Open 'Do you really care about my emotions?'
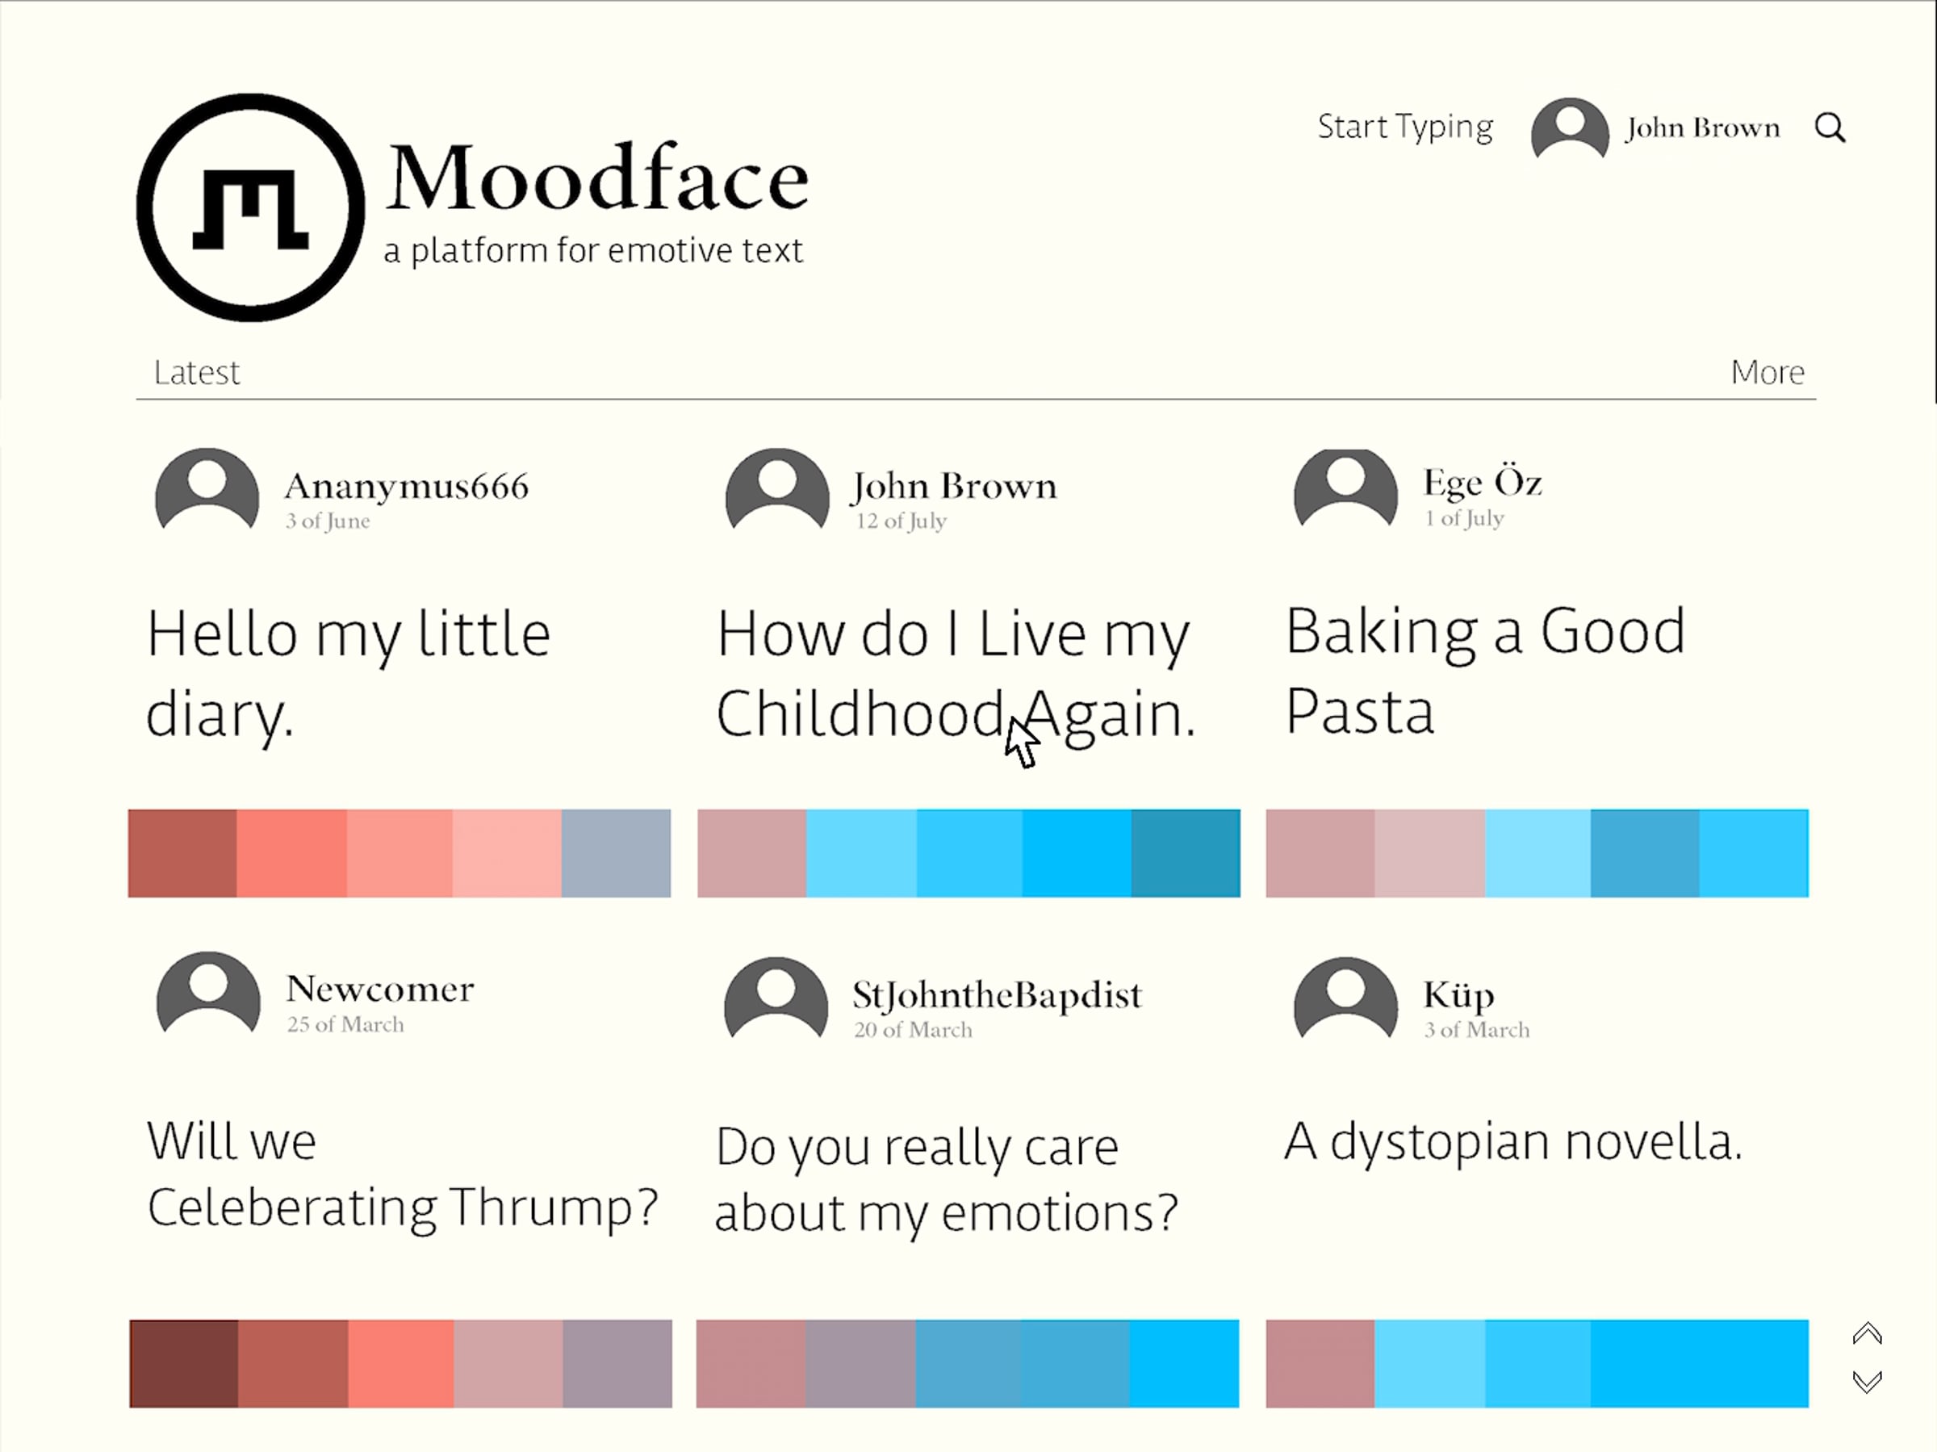 947,1180
